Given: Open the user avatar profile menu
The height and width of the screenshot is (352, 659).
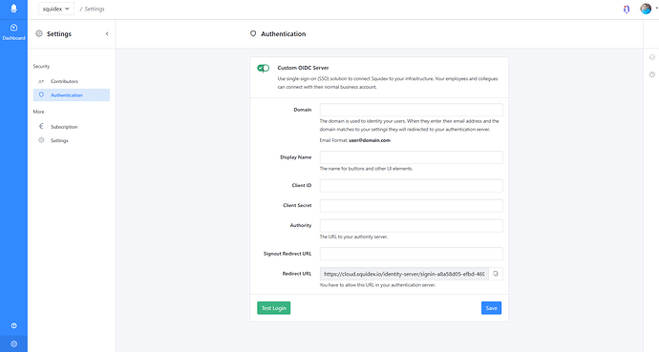Looking at the screenshot, I should point(646,9).
